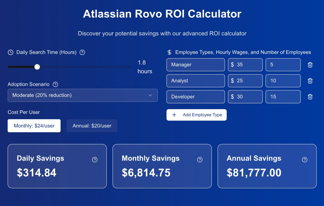
Task: Show help for Annual Savings card
Action: click(305, 160)
